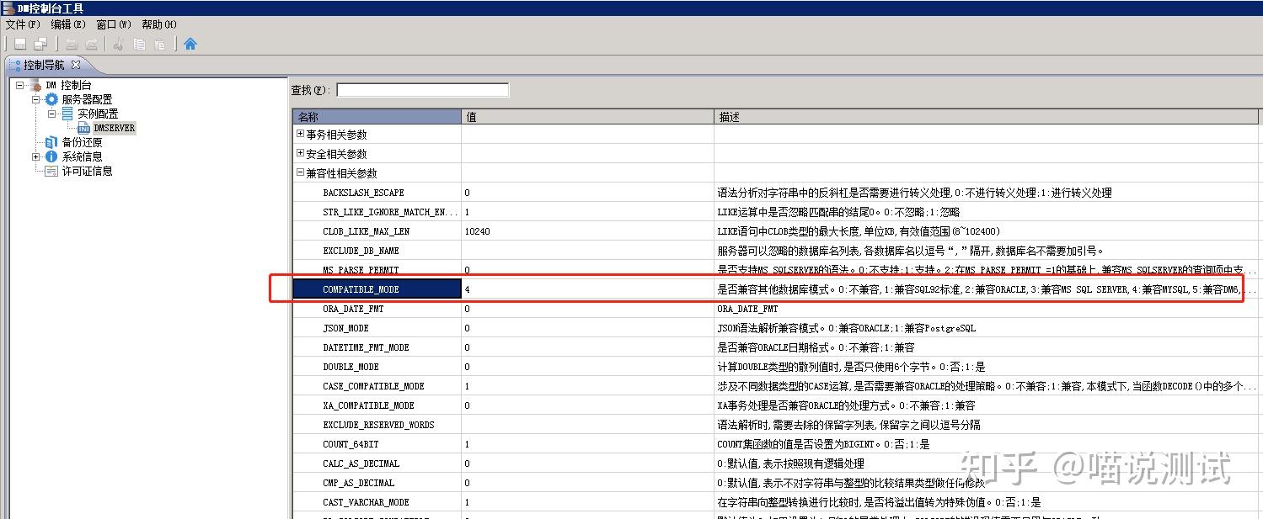Click the Cut scissors toolbar icon
This screenshot has height=519, width=1263.
pyautogui.click(x=119, y=44)
